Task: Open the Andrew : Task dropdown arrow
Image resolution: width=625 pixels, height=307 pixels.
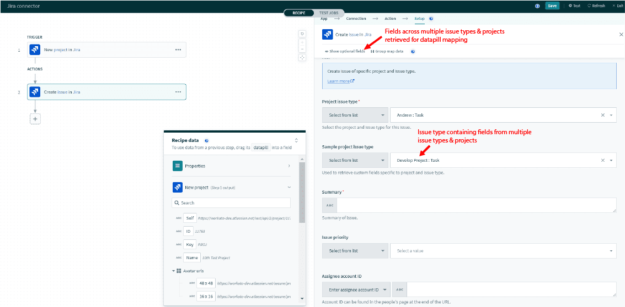Action: pos(611,115)
